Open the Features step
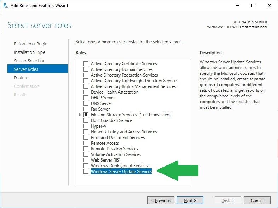The image size is (278, 208). pos(22,78)
